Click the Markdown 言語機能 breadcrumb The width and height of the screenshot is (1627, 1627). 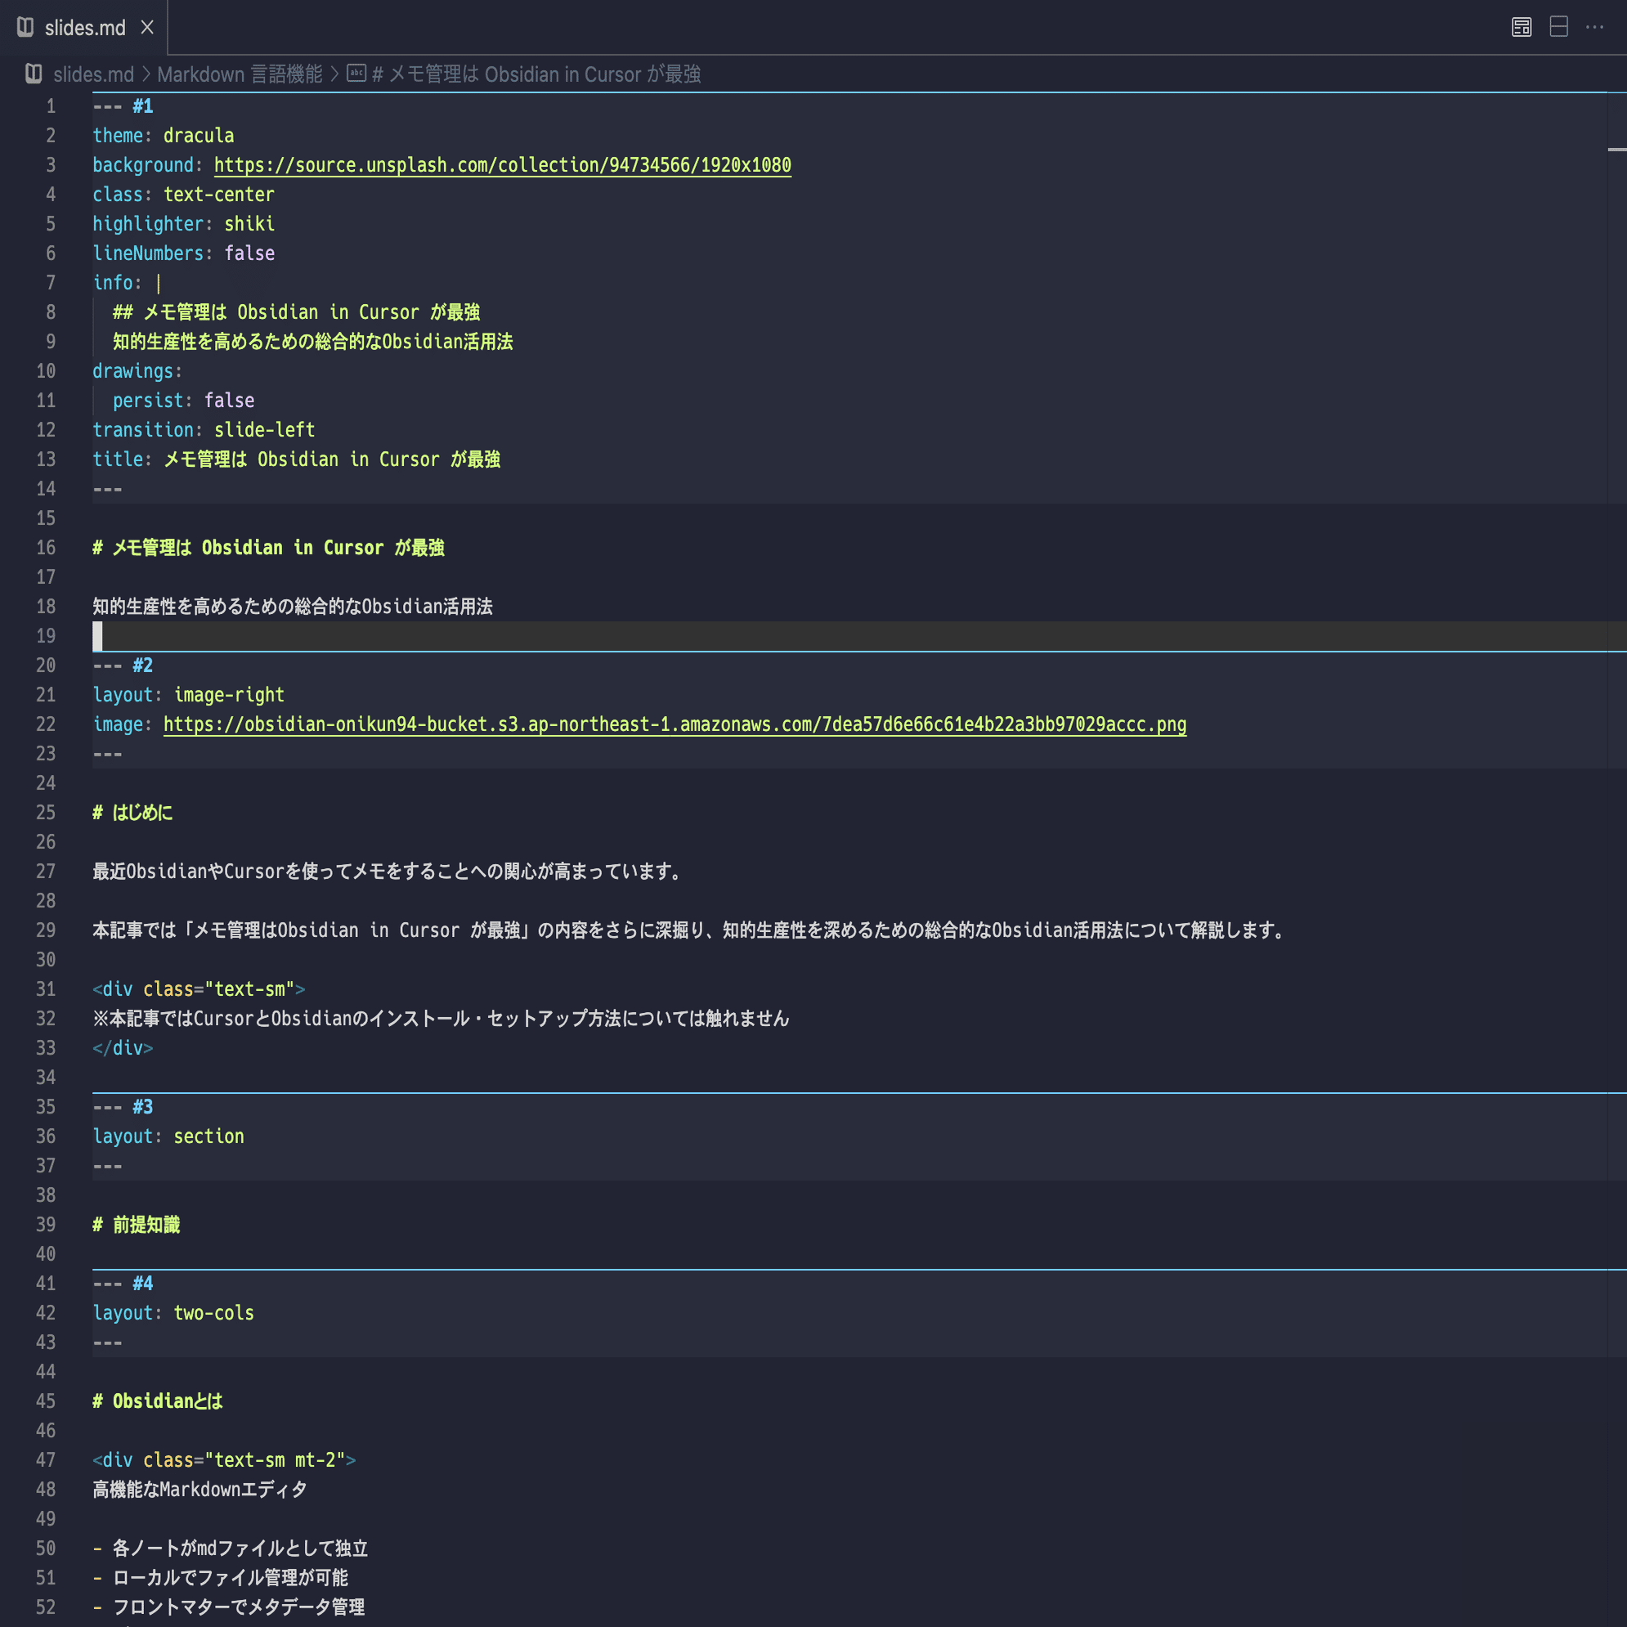[240, 74]
